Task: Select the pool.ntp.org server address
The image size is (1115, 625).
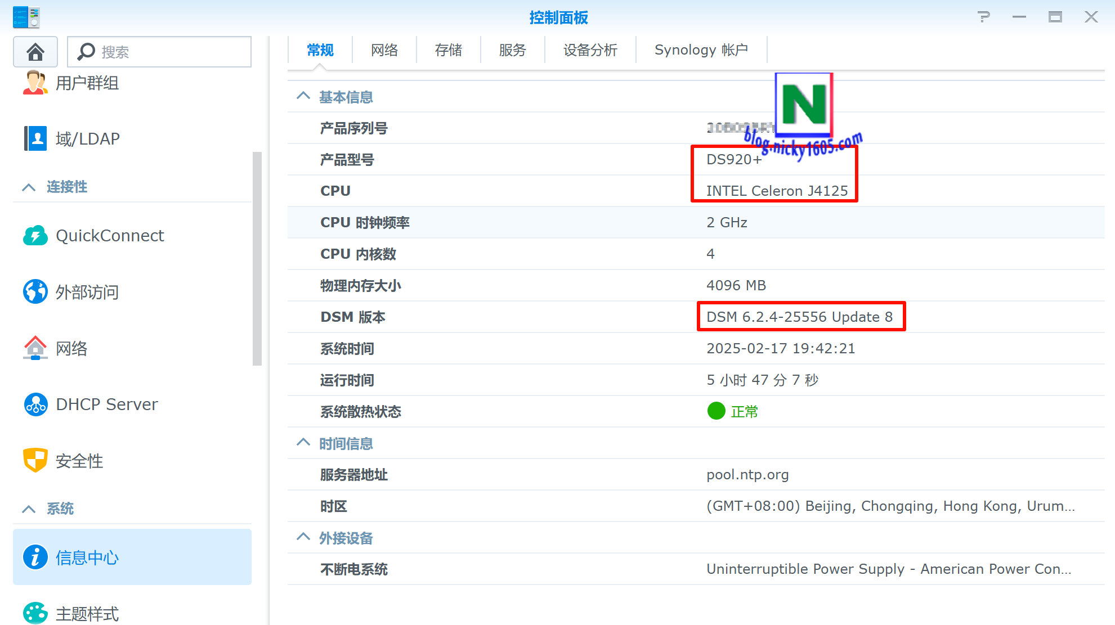Action: [x=747, y=474]
